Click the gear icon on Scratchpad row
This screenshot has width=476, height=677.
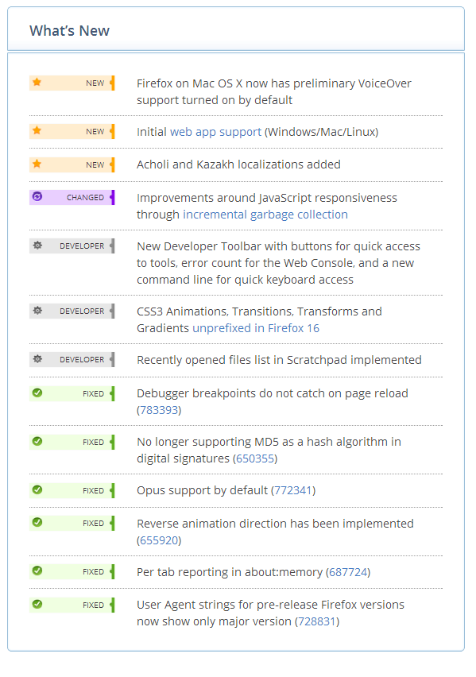(37, 359)
